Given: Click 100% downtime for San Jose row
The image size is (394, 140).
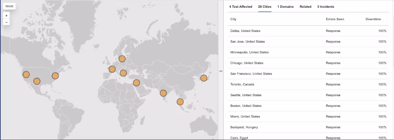Looking at the screenshot, I should click(x=382, y=42).
